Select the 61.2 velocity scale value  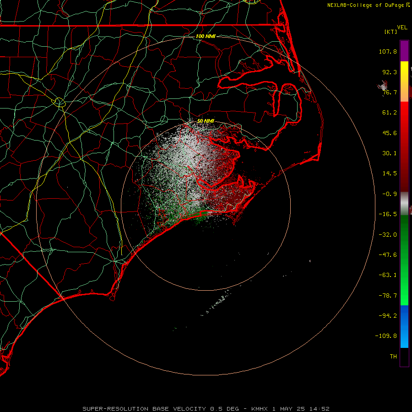[x=390, y=113]
